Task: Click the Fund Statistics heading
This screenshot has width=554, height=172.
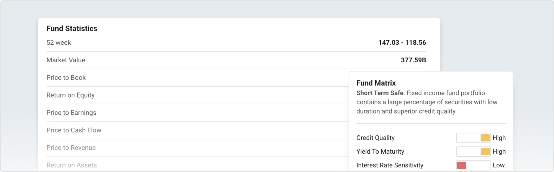Action: pos(72,29)
